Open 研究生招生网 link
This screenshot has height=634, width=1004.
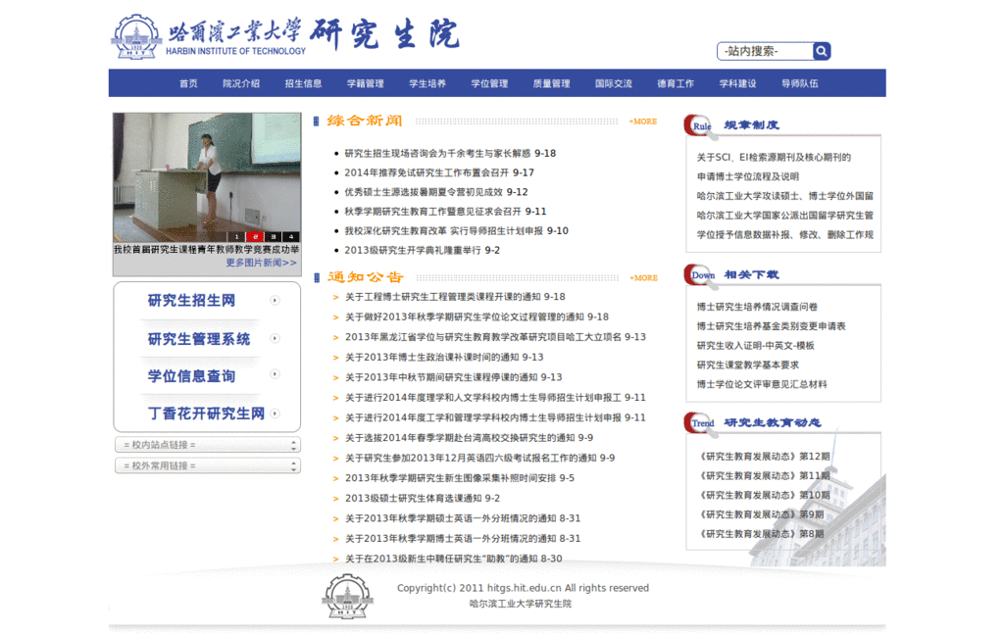(191, 301)
